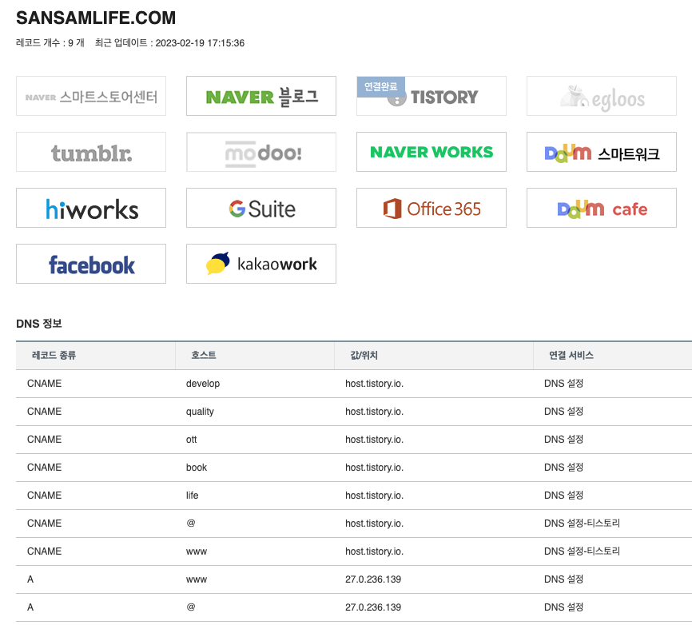
Task: Click host.tistory.io. in the quality row
Action: (x=374, y=412)
